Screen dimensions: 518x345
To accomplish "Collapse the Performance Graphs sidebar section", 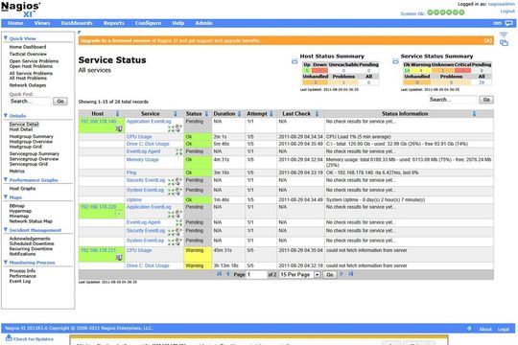I will [6, 179].
